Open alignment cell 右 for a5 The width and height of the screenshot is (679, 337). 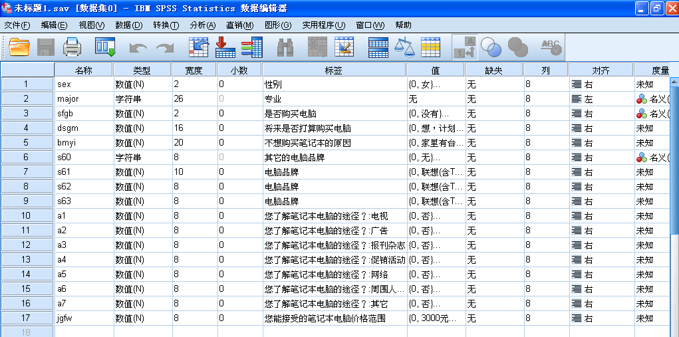[601, 275]
